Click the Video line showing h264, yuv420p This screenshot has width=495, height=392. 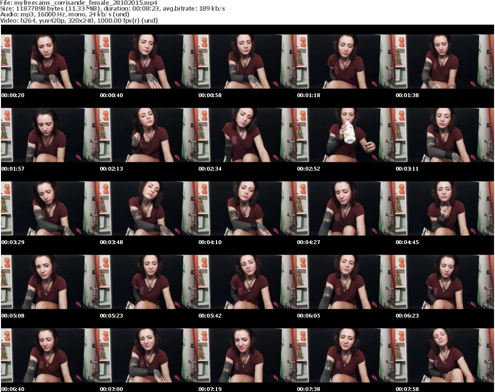pyautogui.click(x=79, y=20)
